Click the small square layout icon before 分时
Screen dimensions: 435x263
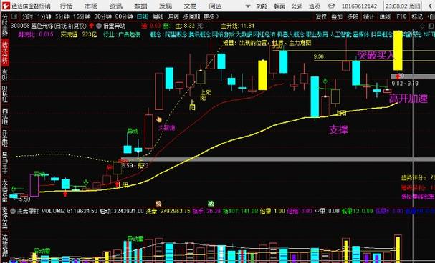[14, 17]
